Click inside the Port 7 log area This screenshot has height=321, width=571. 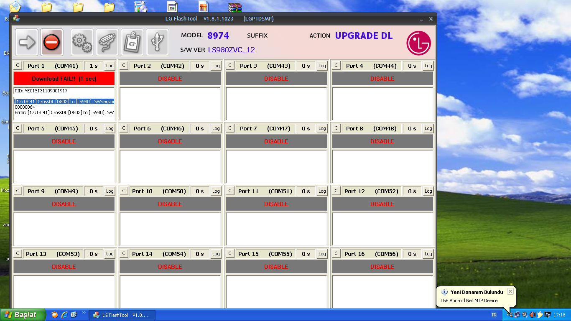(x=276, y=166)
